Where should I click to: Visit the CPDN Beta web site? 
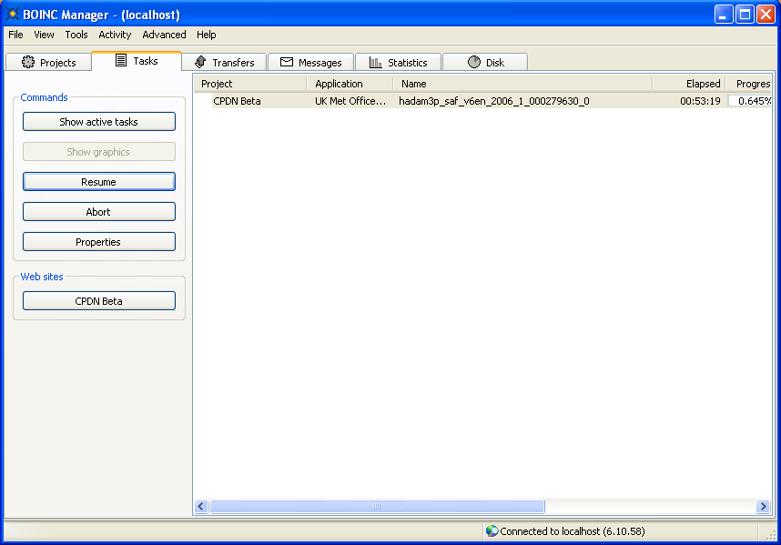(99, 300)
